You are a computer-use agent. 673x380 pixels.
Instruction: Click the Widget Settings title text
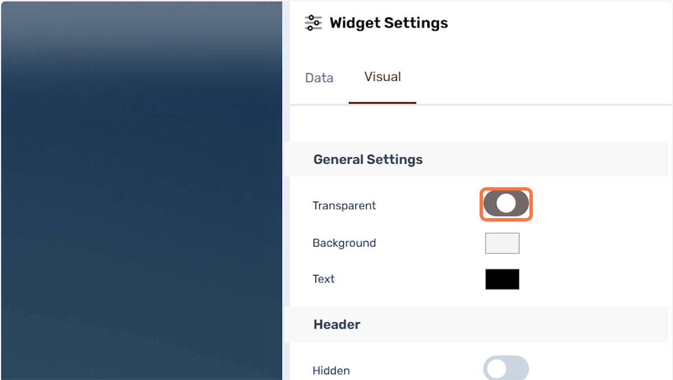click(x=389, y=23)
